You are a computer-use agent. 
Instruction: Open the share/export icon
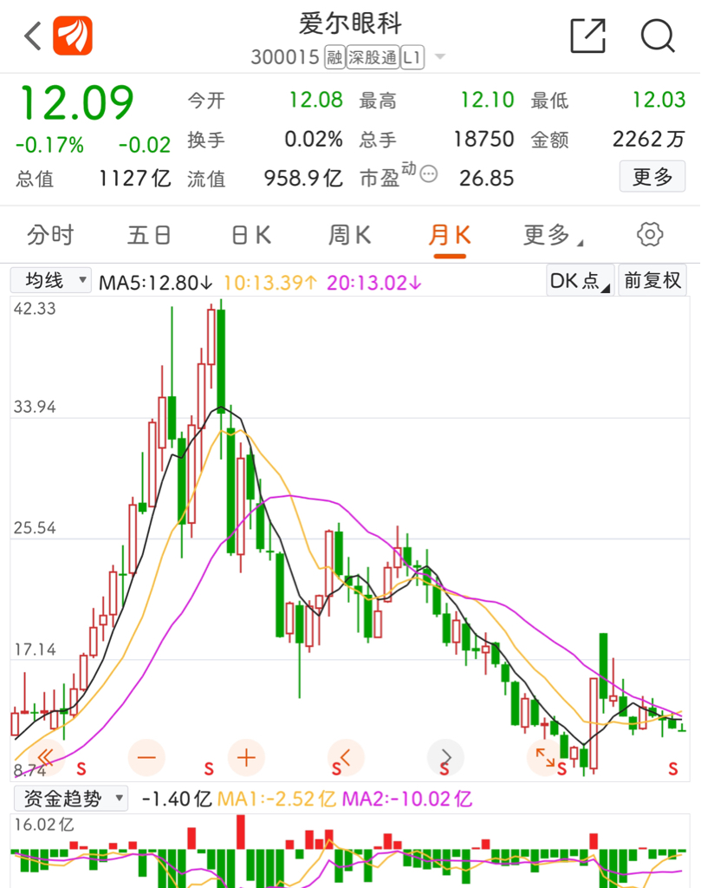587,36
